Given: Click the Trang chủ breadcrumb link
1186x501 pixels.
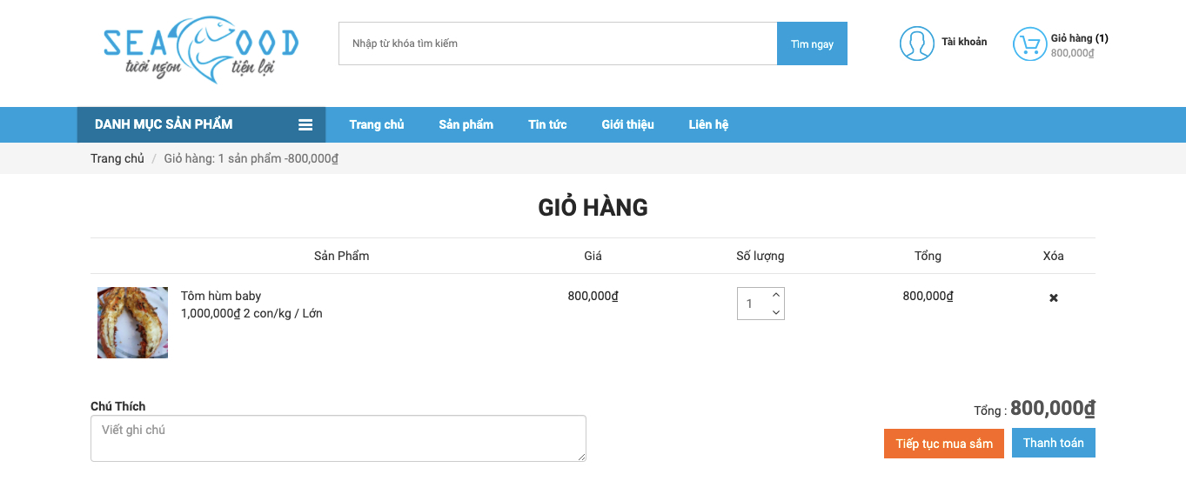Looking at the screenshot, I should tap(117, 158).
